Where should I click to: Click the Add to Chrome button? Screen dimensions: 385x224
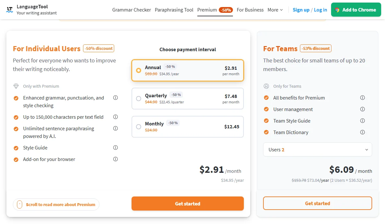click(x=356, y=10)
